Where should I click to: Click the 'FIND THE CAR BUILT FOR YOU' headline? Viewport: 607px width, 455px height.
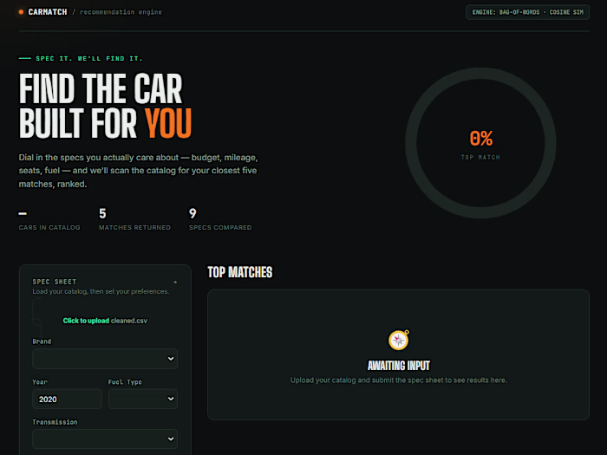tap(105, 106)
